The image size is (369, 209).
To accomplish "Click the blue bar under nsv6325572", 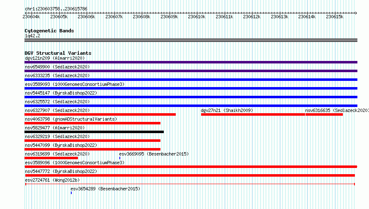I will pyautogui.click(x=191, y=106).
